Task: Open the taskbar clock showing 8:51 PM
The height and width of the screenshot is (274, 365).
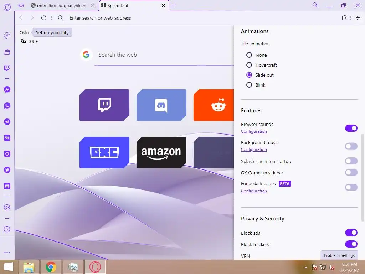Action: (349, 267)
